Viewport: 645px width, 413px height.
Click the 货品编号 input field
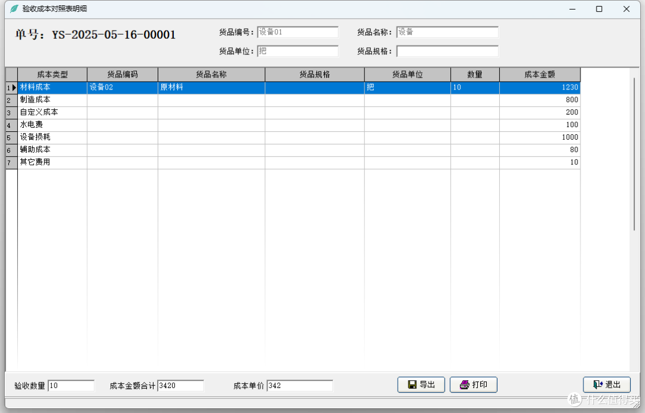point(298,32)
